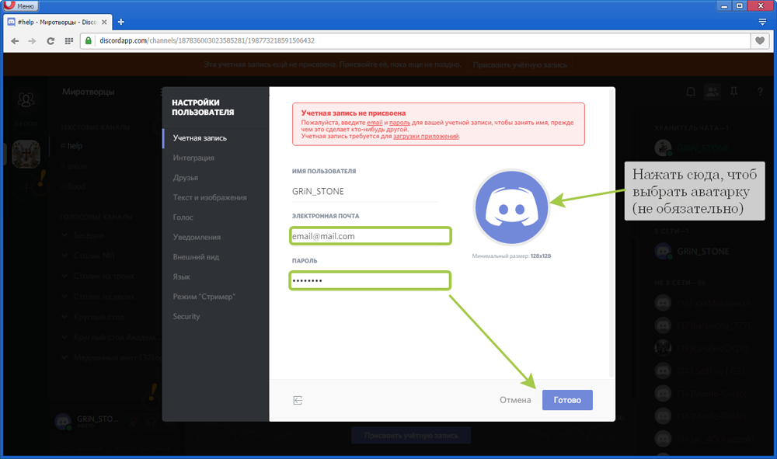Cancel settings with the Отмена button

pyautogui.click(x=515, y=400)
